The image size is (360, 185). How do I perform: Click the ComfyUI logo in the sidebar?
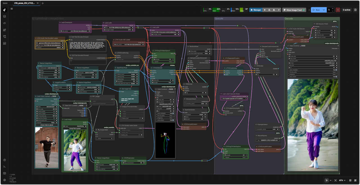pyautogui.click(x=4, y=10)
